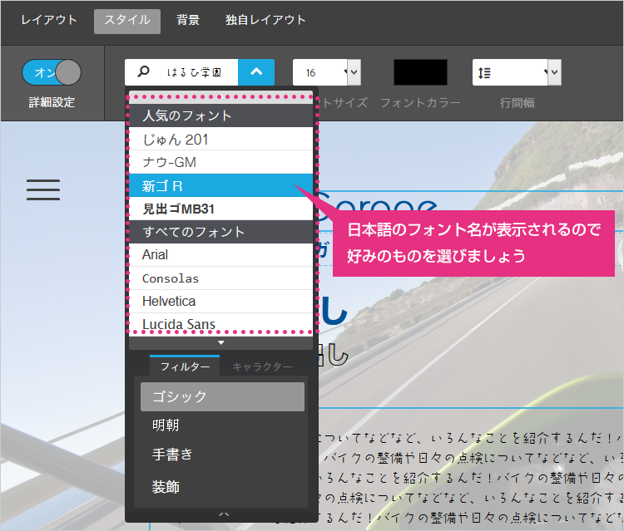Click the 人気のフォント section header
This screenshot has width=624, height=531.
tap(220, 116)
